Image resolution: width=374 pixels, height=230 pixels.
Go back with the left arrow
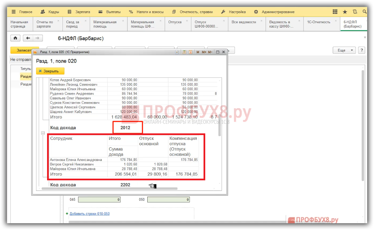pyautogui.click(x=29, y=38)
